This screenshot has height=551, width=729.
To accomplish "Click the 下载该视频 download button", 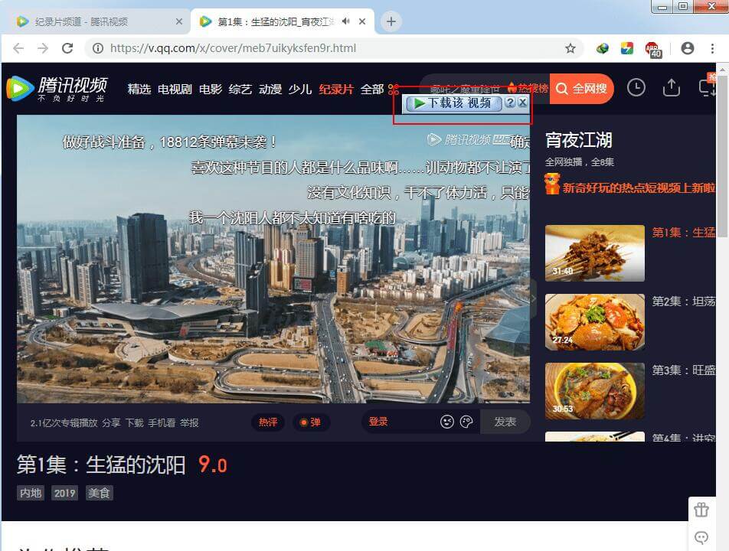I will pos(453,103).
